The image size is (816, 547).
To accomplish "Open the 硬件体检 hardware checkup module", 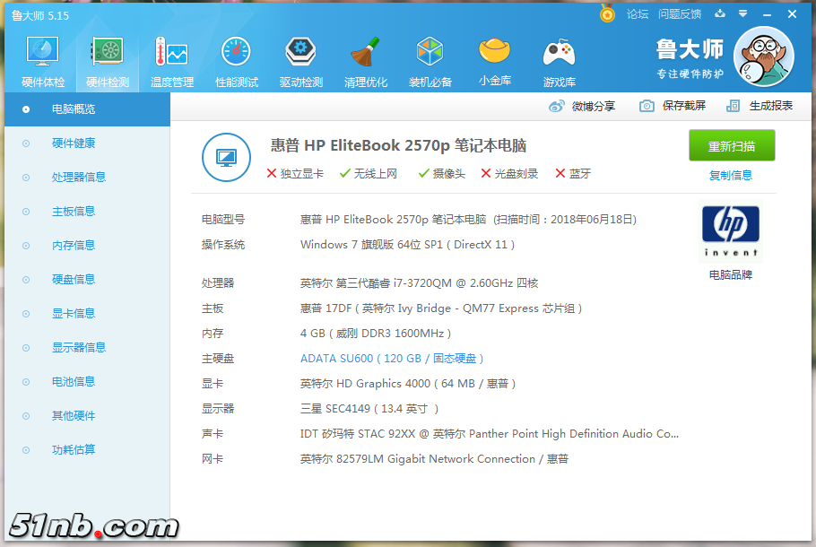I will pyautogui.click(x=43, y=61).
